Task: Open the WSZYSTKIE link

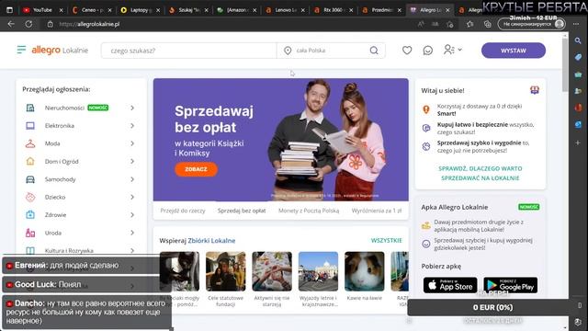Action: coord(386,241)
